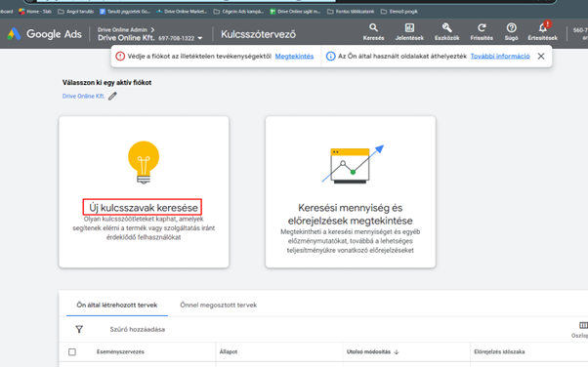This screenshot has height=367, width=588.
Task: Switch to Ön által létrehozott tervek tab
Action: pyautogui.click(x=117, y=306)
